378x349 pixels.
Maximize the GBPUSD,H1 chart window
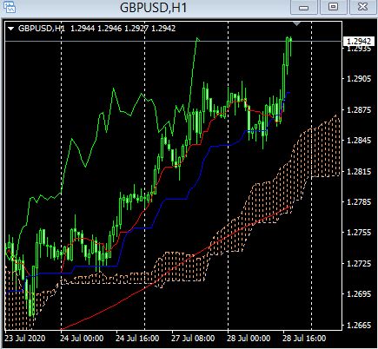333,7
